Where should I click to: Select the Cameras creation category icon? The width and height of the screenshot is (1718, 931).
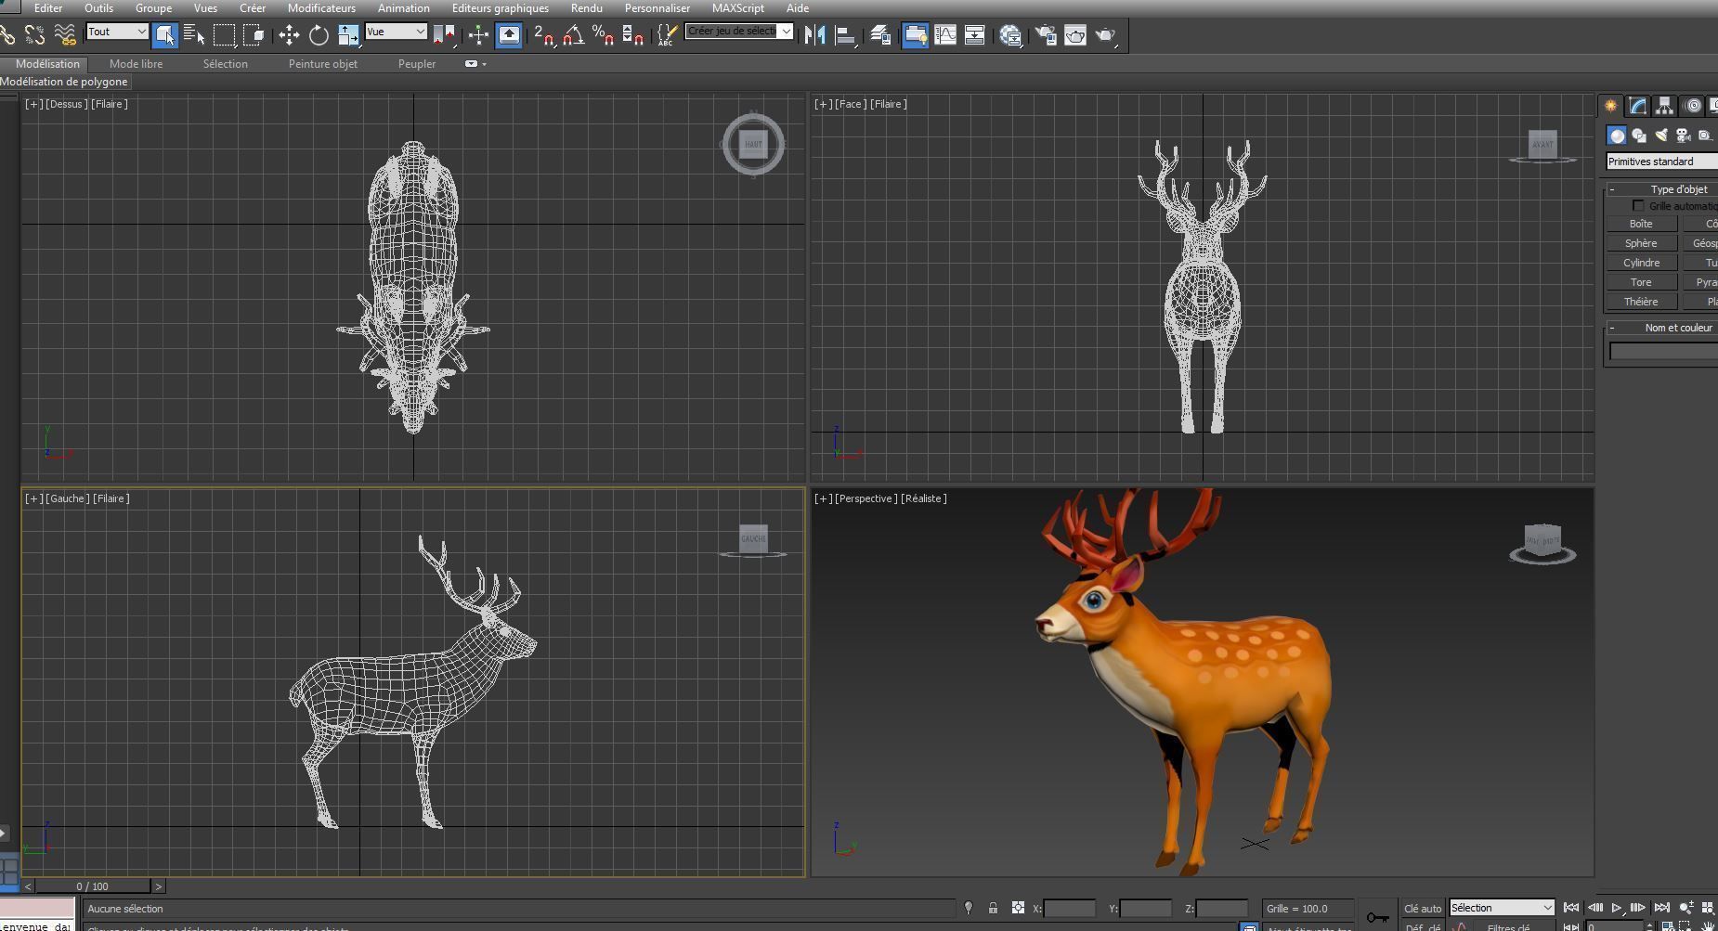pos(1683,136)
